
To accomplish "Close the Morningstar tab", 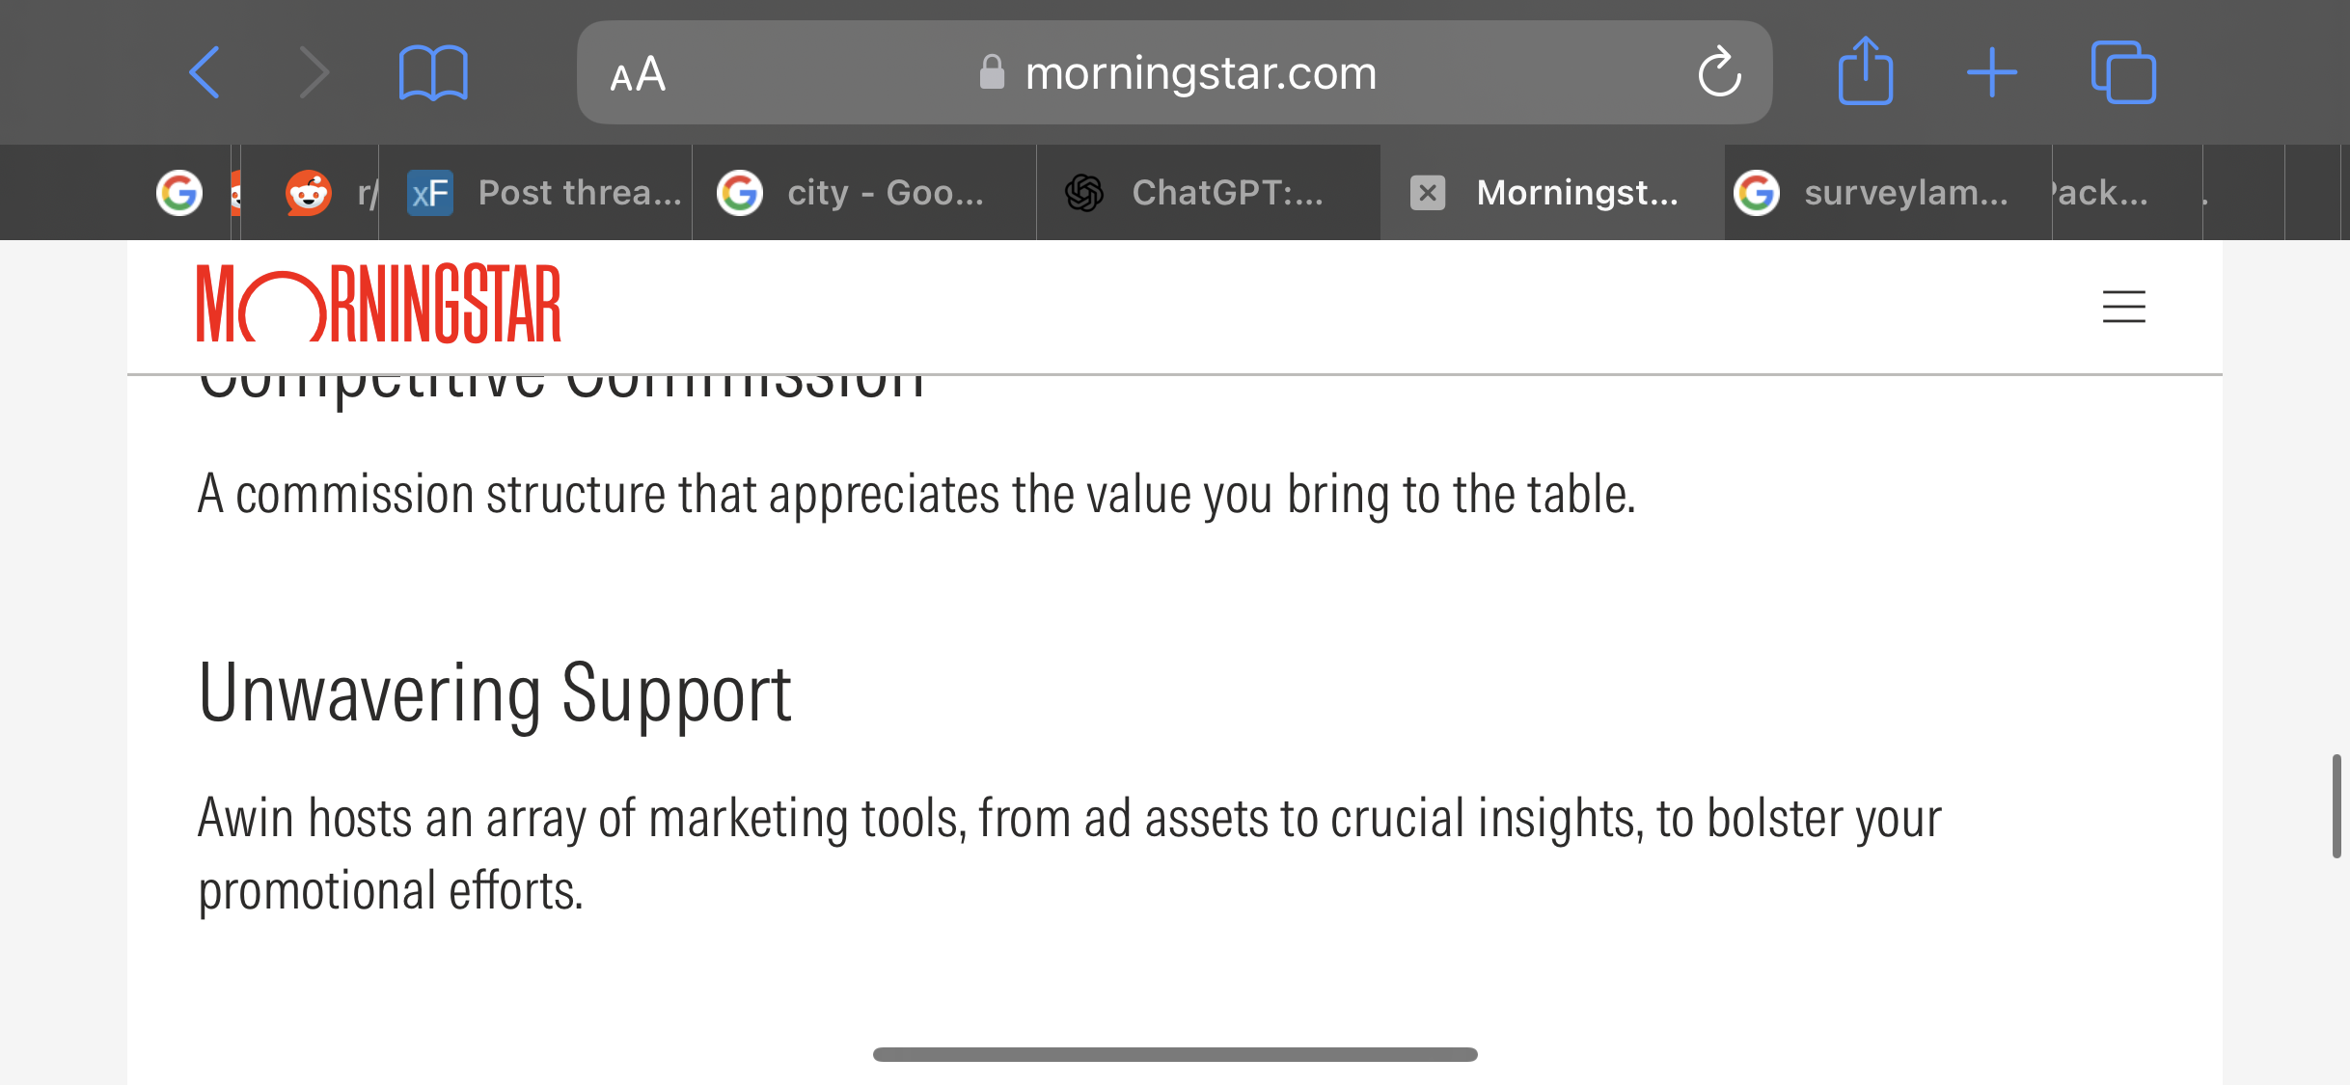I will click(x=1428, y=193).
